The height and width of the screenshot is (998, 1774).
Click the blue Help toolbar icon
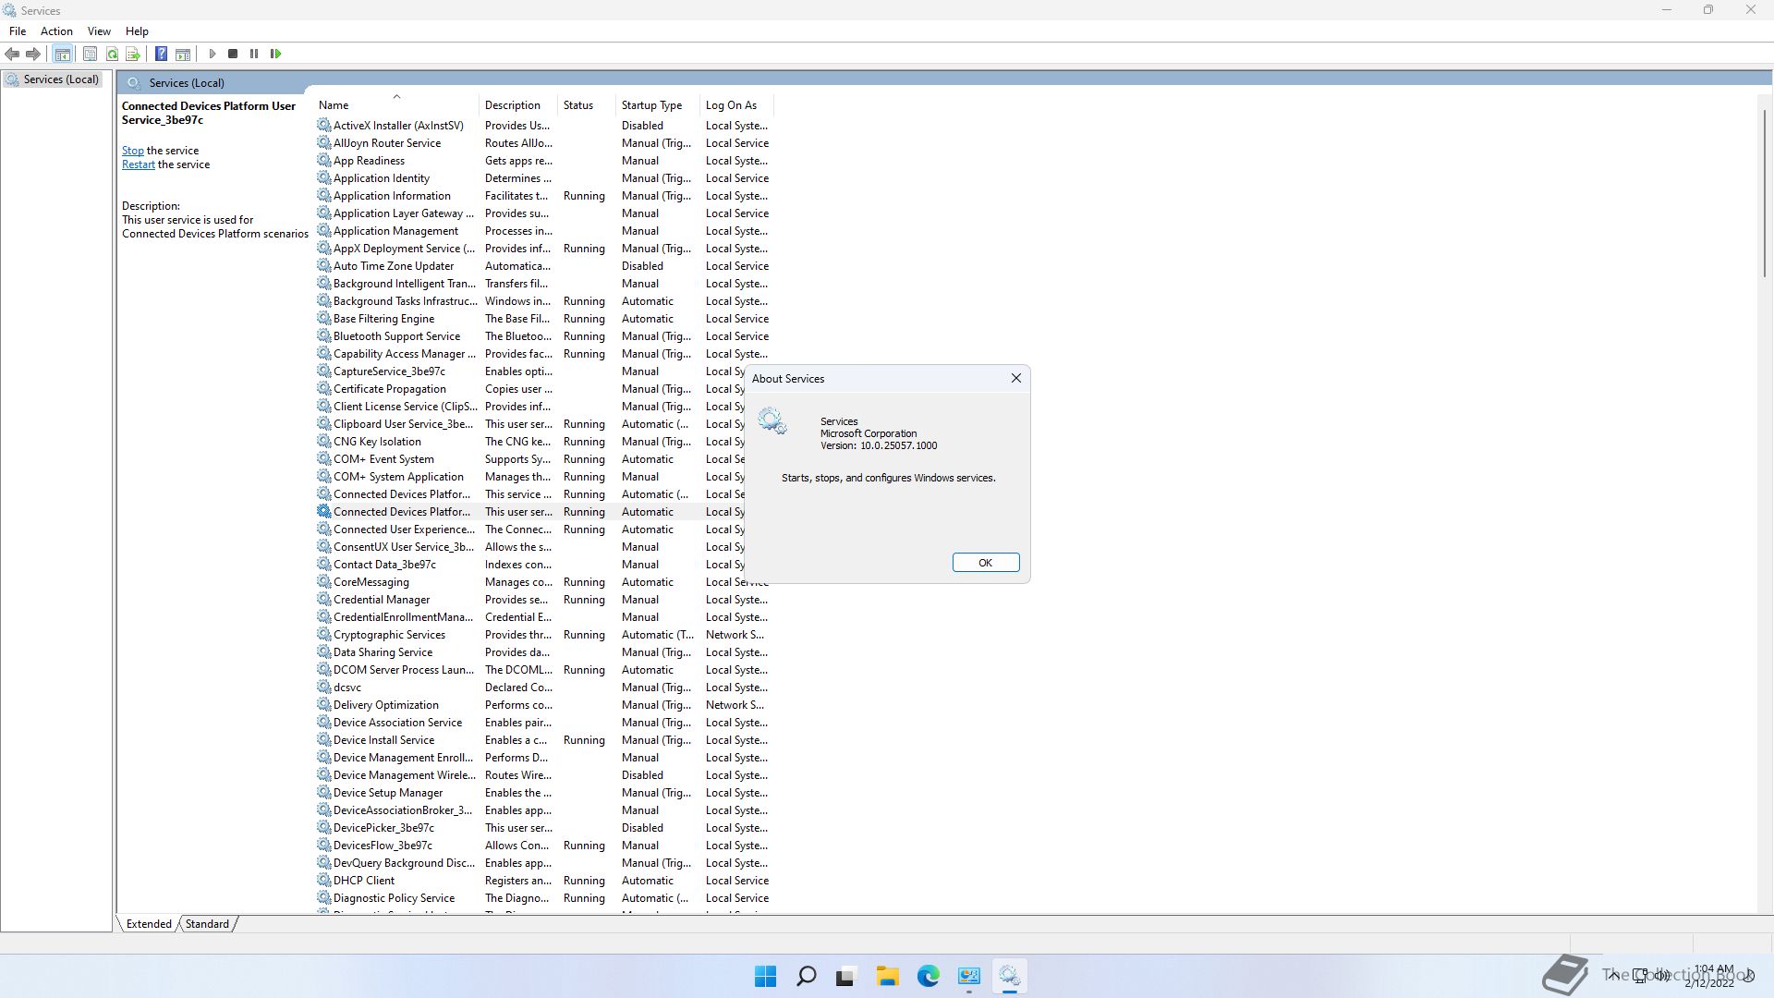tap(161, 54)
